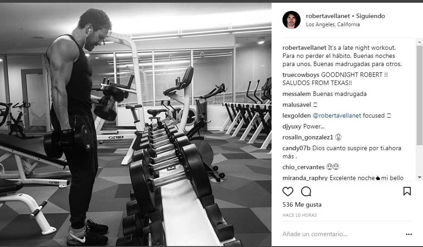
Task: Click the @robertavellanet mention in lexgolden's comment
Action: (x=337, y=116)
